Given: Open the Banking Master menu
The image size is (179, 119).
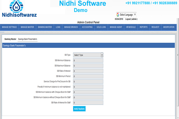Looking at the screenshot, I should pyautogui.click(x=45, y=27).
